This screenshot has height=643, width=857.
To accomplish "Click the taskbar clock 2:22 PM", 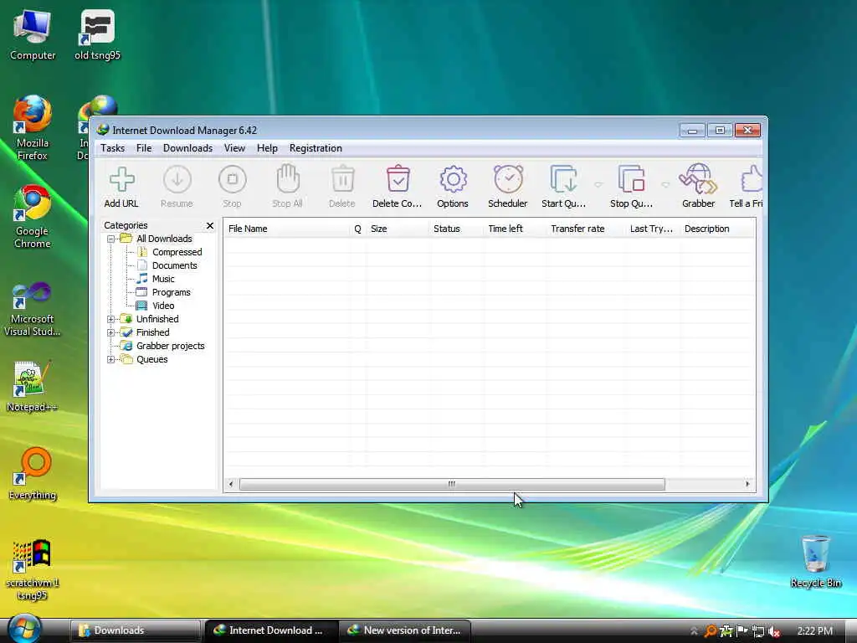I will pos(815,631).
